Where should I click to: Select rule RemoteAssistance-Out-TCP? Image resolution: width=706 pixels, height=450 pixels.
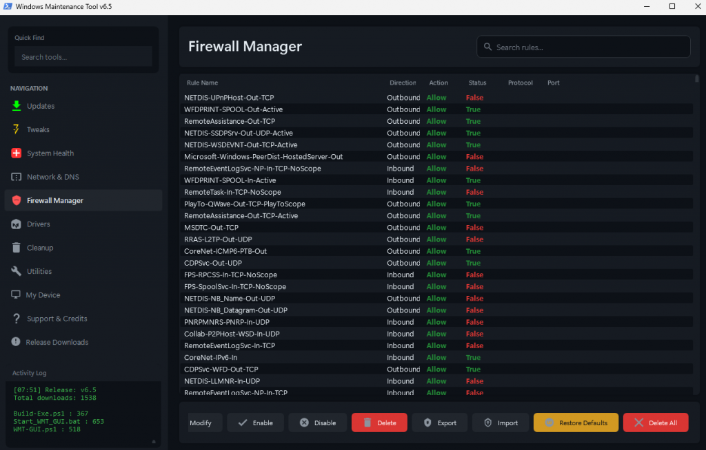(436, 121)
